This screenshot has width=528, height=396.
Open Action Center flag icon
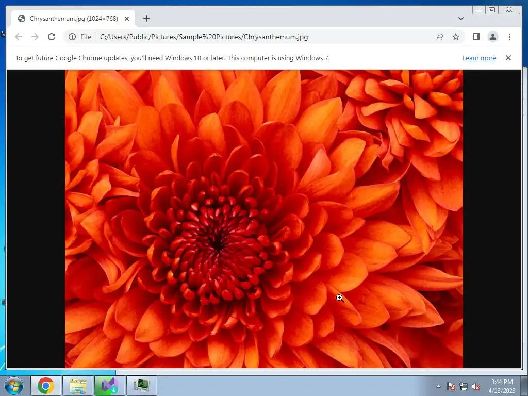tap(451, 387)
